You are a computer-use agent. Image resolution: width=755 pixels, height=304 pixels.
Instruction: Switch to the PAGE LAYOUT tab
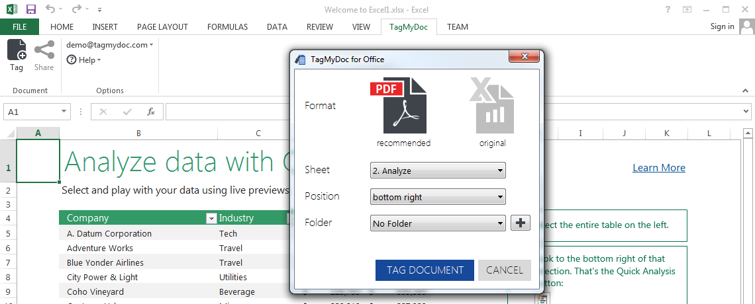tap(162, 27)
